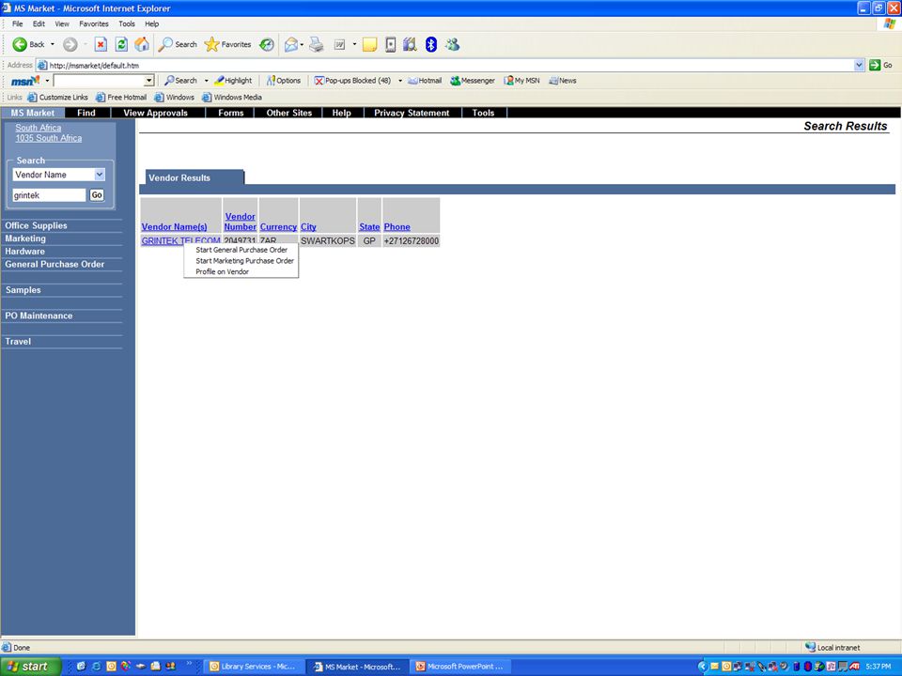This screenshot has height=676, width=902.
Task: Click the Windows Start button
Action: pyautogui.click(x=30, y=667)
